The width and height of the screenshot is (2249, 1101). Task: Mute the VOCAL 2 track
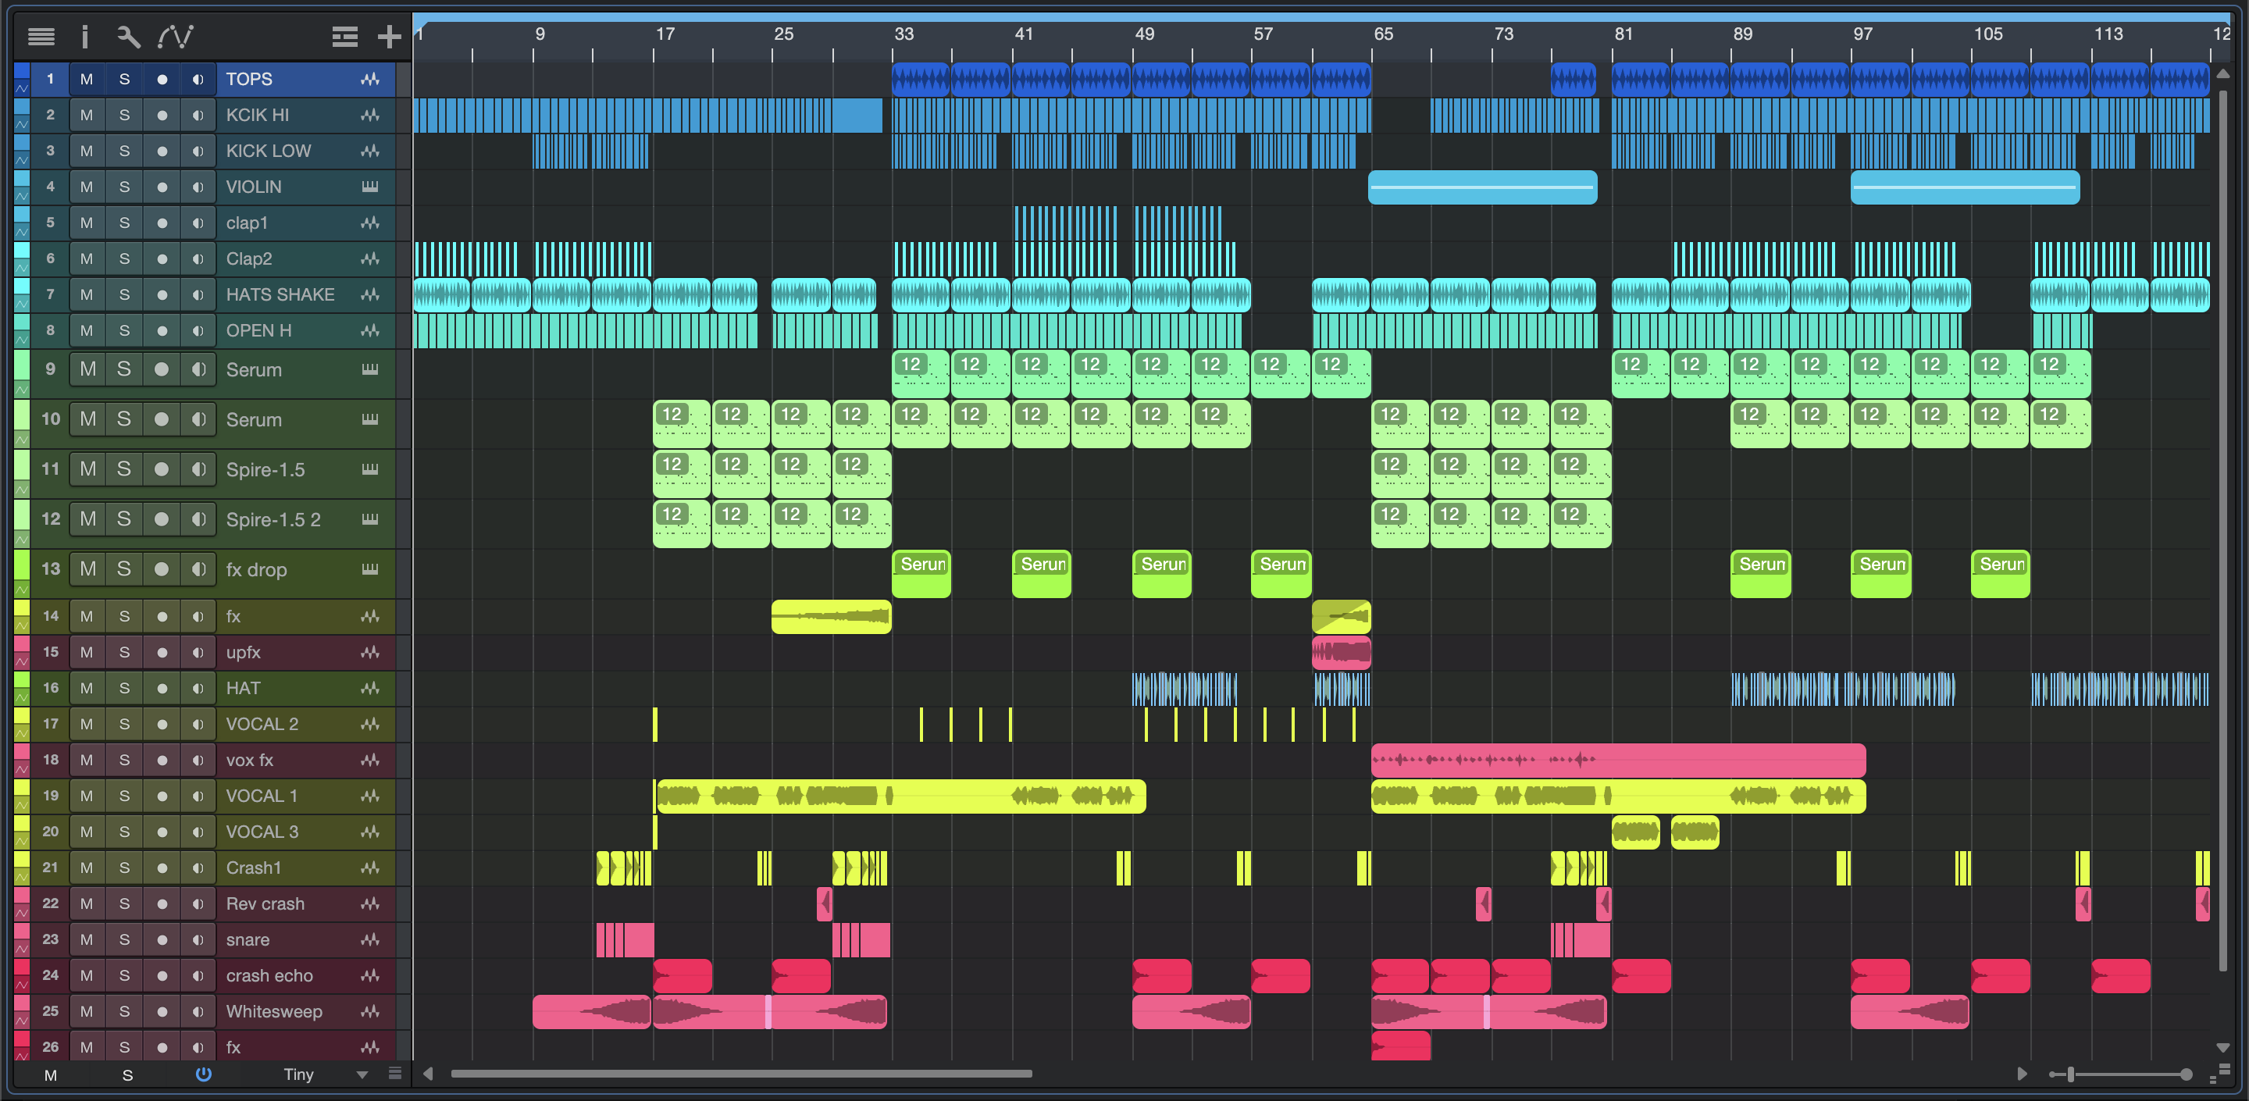[87, 724]
